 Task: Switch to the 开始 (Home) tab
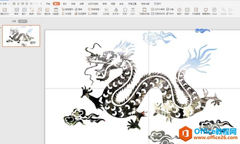click(x=48, y=4)
